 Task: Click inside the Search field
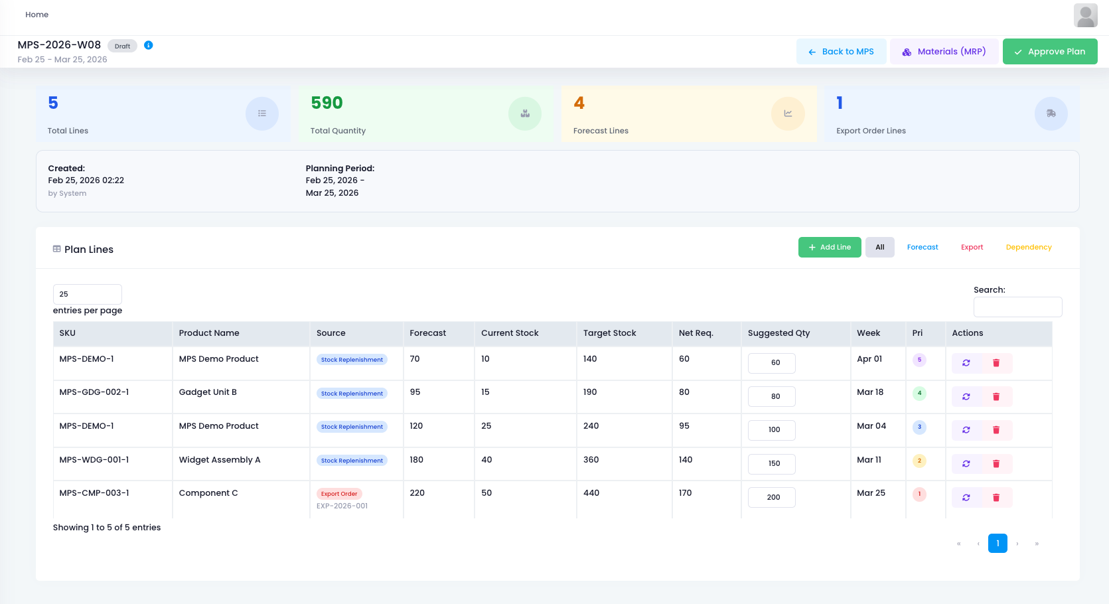coord(1017,307)
